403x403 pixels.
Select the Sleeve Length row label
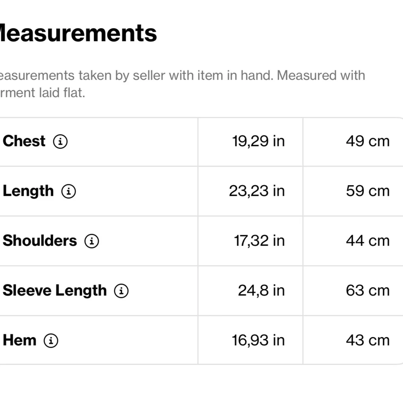55,291
